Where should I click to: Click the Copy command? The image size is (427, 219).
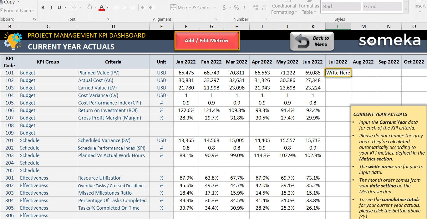coord(7,2)
